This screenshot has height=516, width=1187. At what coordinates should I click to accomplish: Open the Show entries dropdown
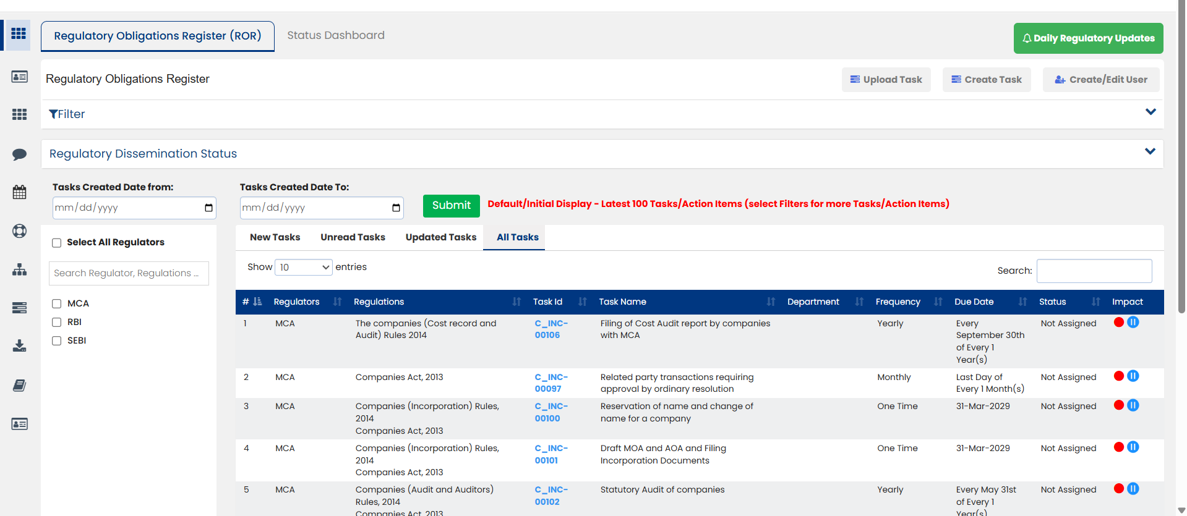[304, 267]
